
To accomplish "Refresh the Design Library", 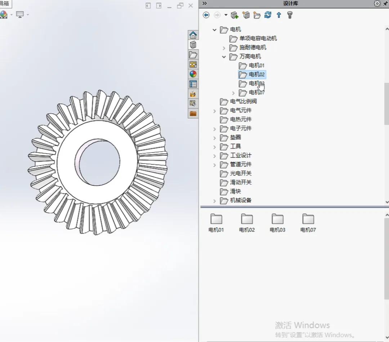I will pyautogui.click(x=268, y=15).
